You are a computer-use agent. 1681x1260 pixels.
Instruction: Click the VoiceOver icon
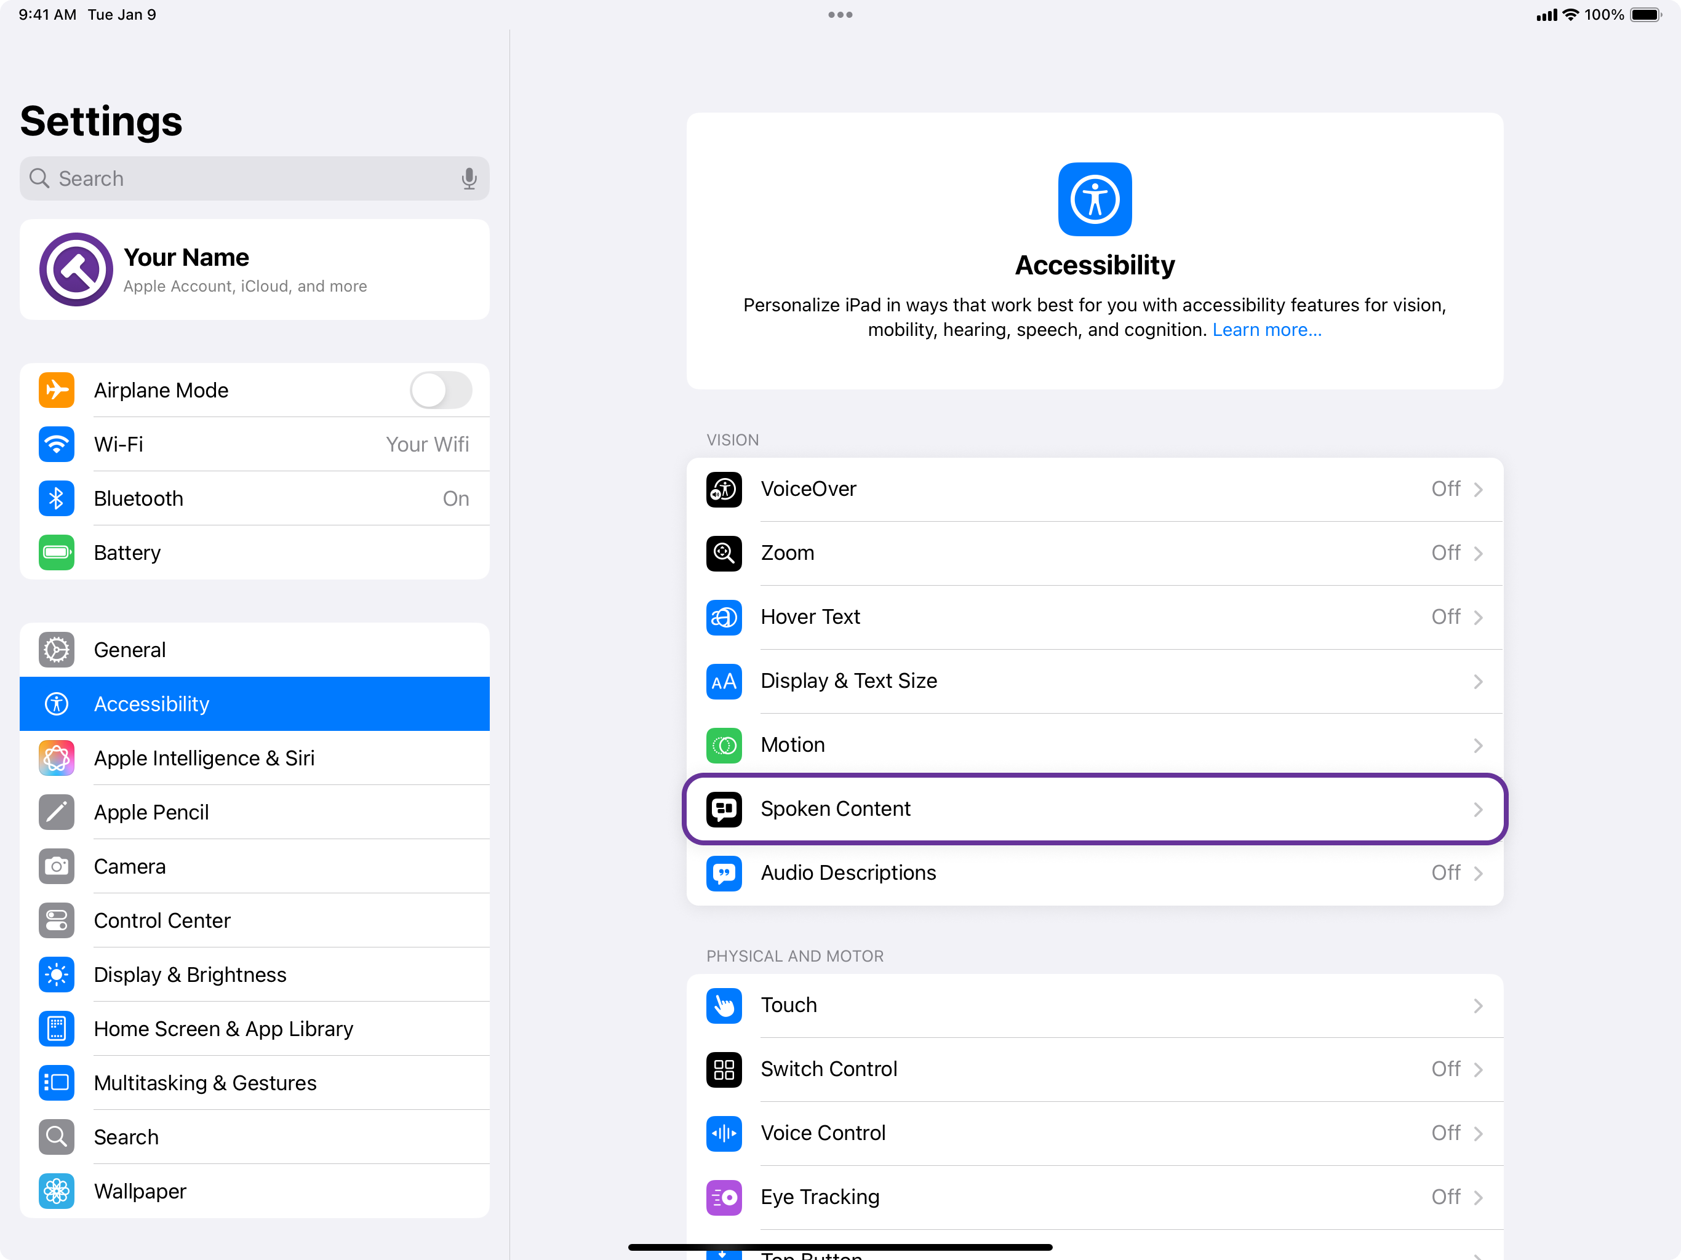[x=724, y=489]
